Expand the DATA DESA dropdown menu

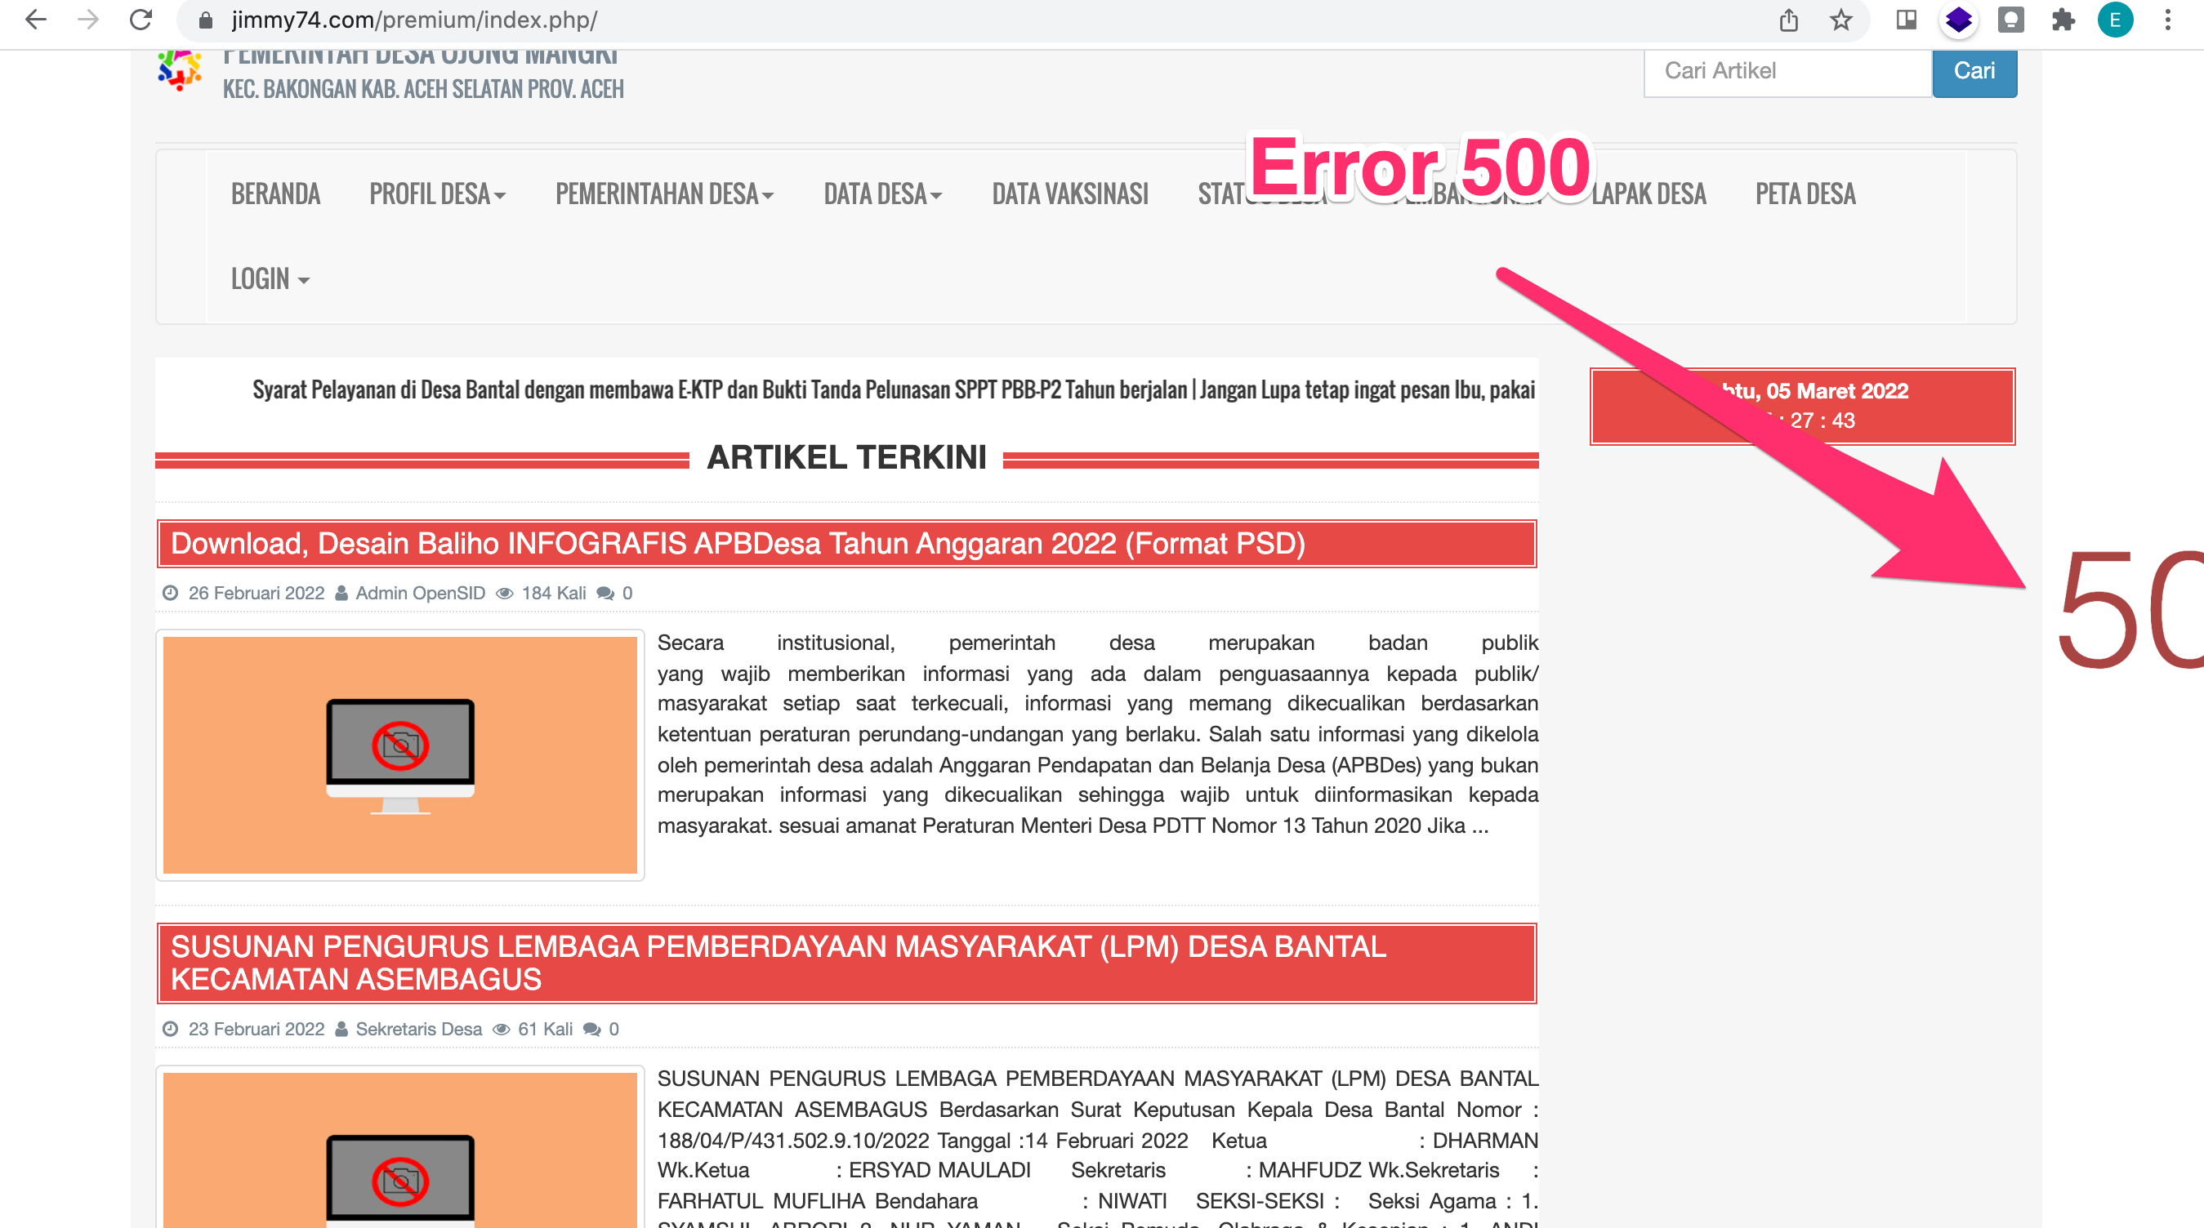[x=883, y=194]
